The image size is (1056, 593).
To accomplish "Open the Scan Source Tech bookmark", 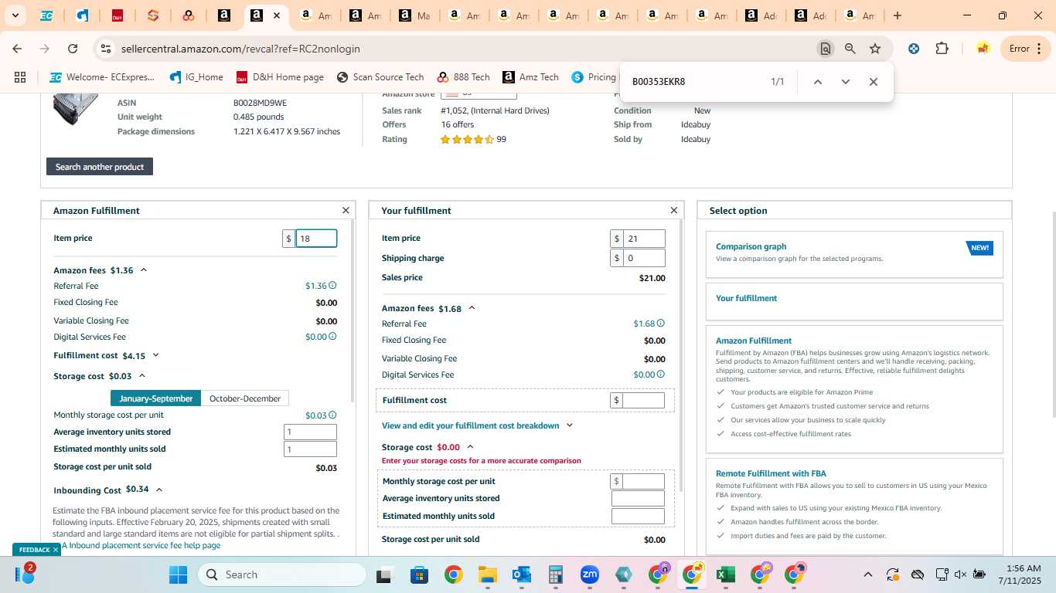I will [x=380, y=77].
